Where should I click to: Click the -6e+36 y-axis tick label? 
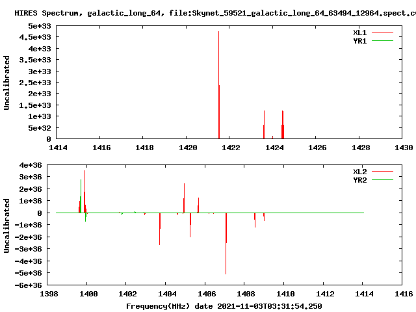coord(28,285)
